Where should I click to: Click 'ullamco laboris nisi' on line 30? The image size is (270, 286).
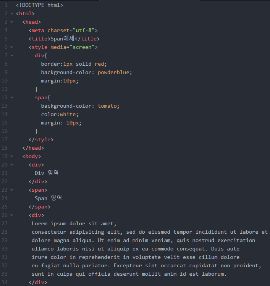[x=63, y=249]
